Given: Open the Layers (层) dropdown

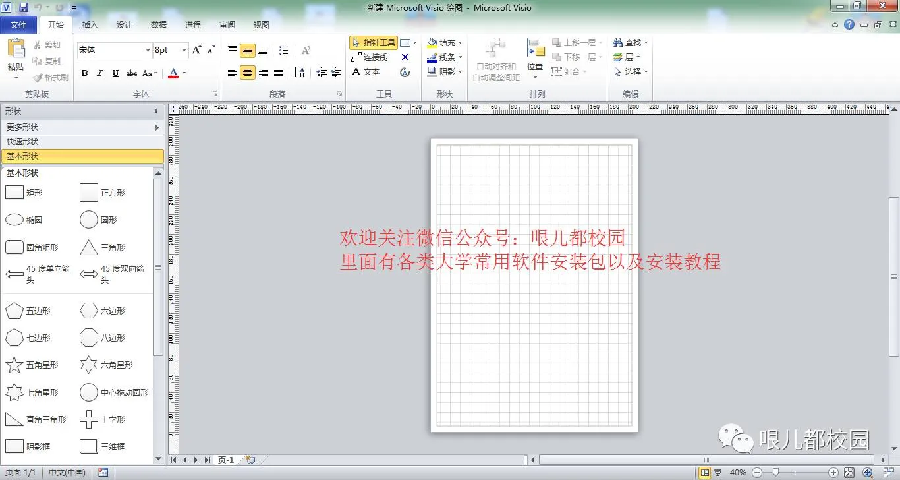Looking at the screenshot, I should 627,57.
